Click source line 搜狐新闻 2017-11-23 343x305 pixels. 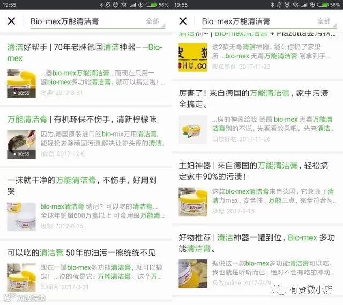241,66
